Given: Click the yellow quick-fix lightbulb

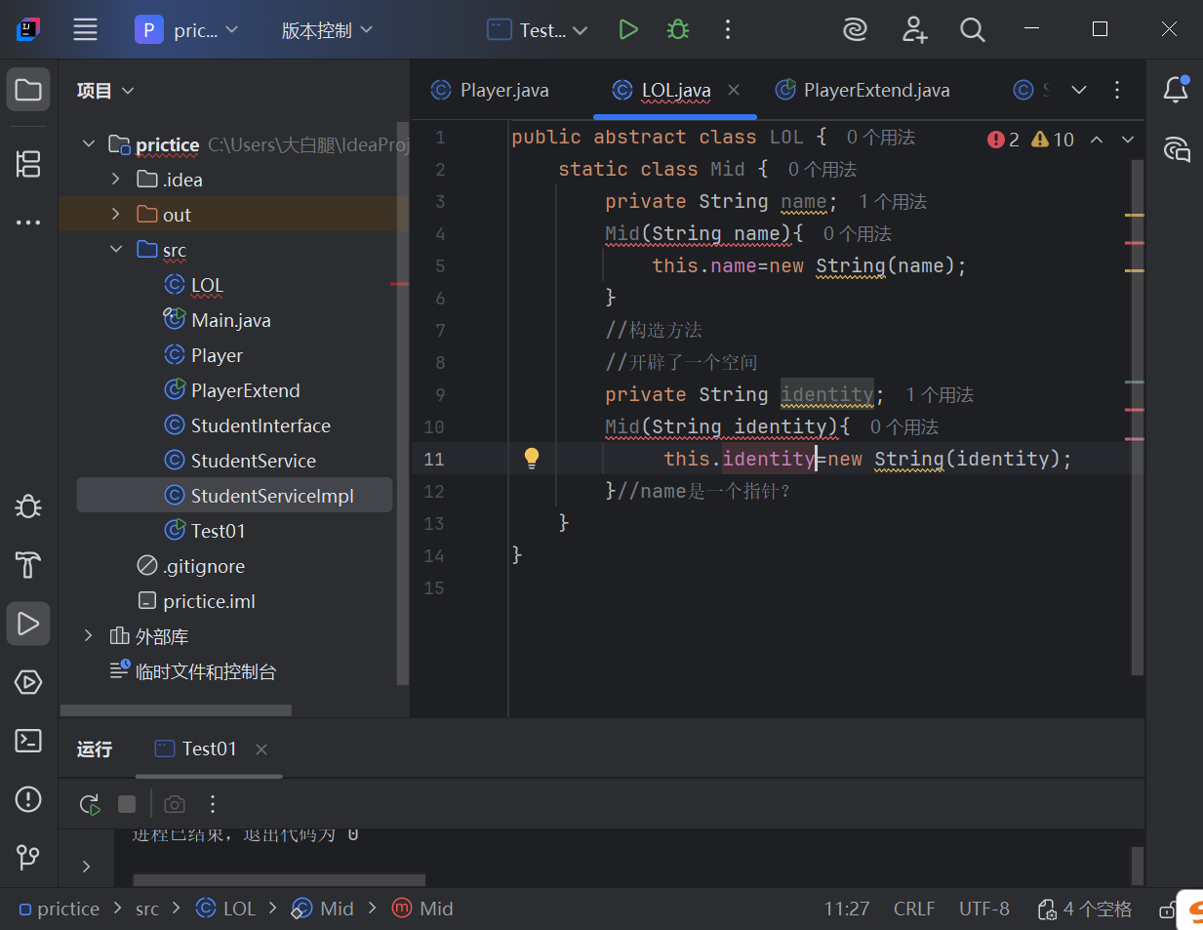Looking at the screenshot, I should point(532,458).
